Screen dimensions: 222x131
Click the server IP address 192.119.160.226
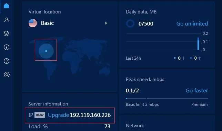point(90,115)
